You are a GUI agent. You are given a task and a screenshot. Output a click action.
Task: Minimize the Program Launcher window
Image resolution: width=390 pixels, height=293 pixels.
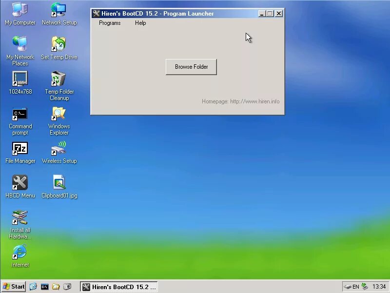point(261,14)
